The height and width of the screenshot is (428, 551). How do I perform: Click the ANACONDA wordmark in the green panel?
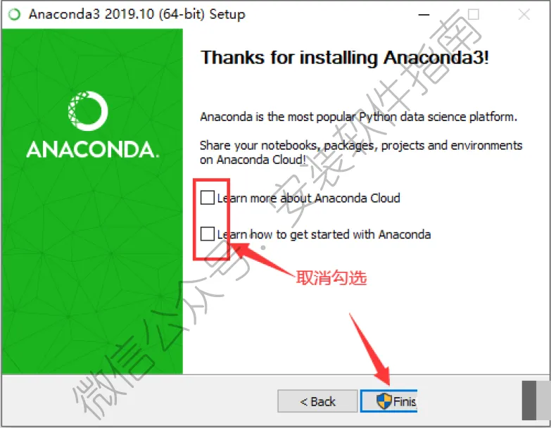[x=93, y=149]
